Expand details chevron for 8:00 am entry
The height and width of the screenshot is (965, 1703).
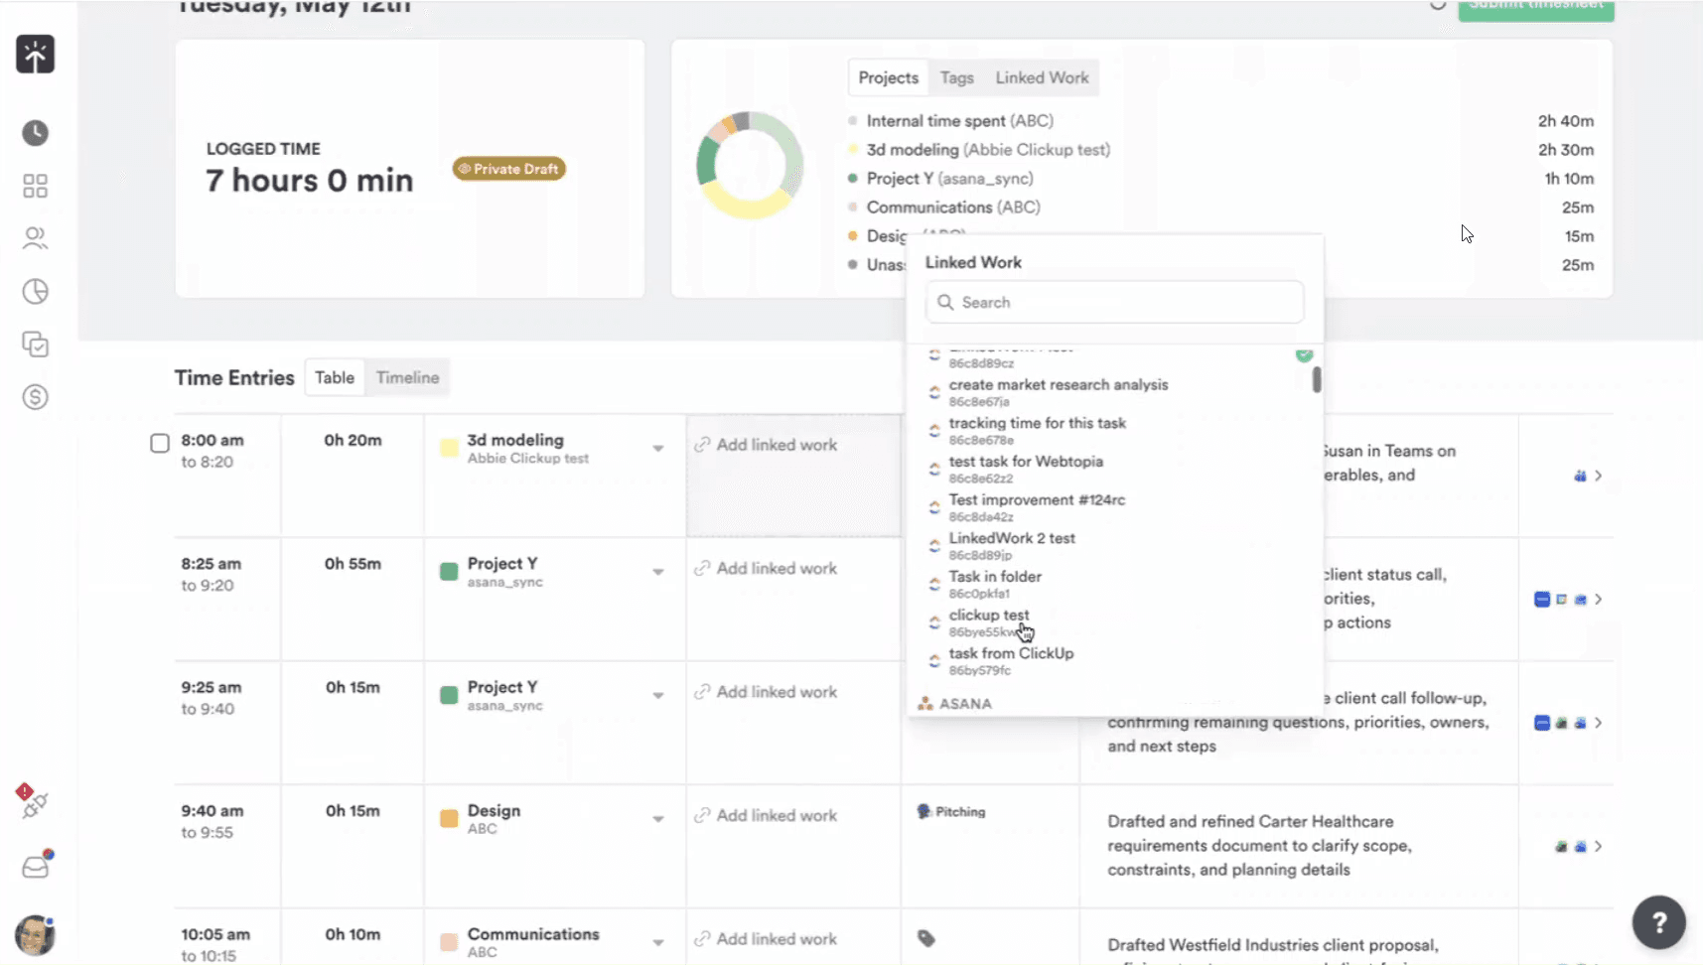pos(1598,476)
